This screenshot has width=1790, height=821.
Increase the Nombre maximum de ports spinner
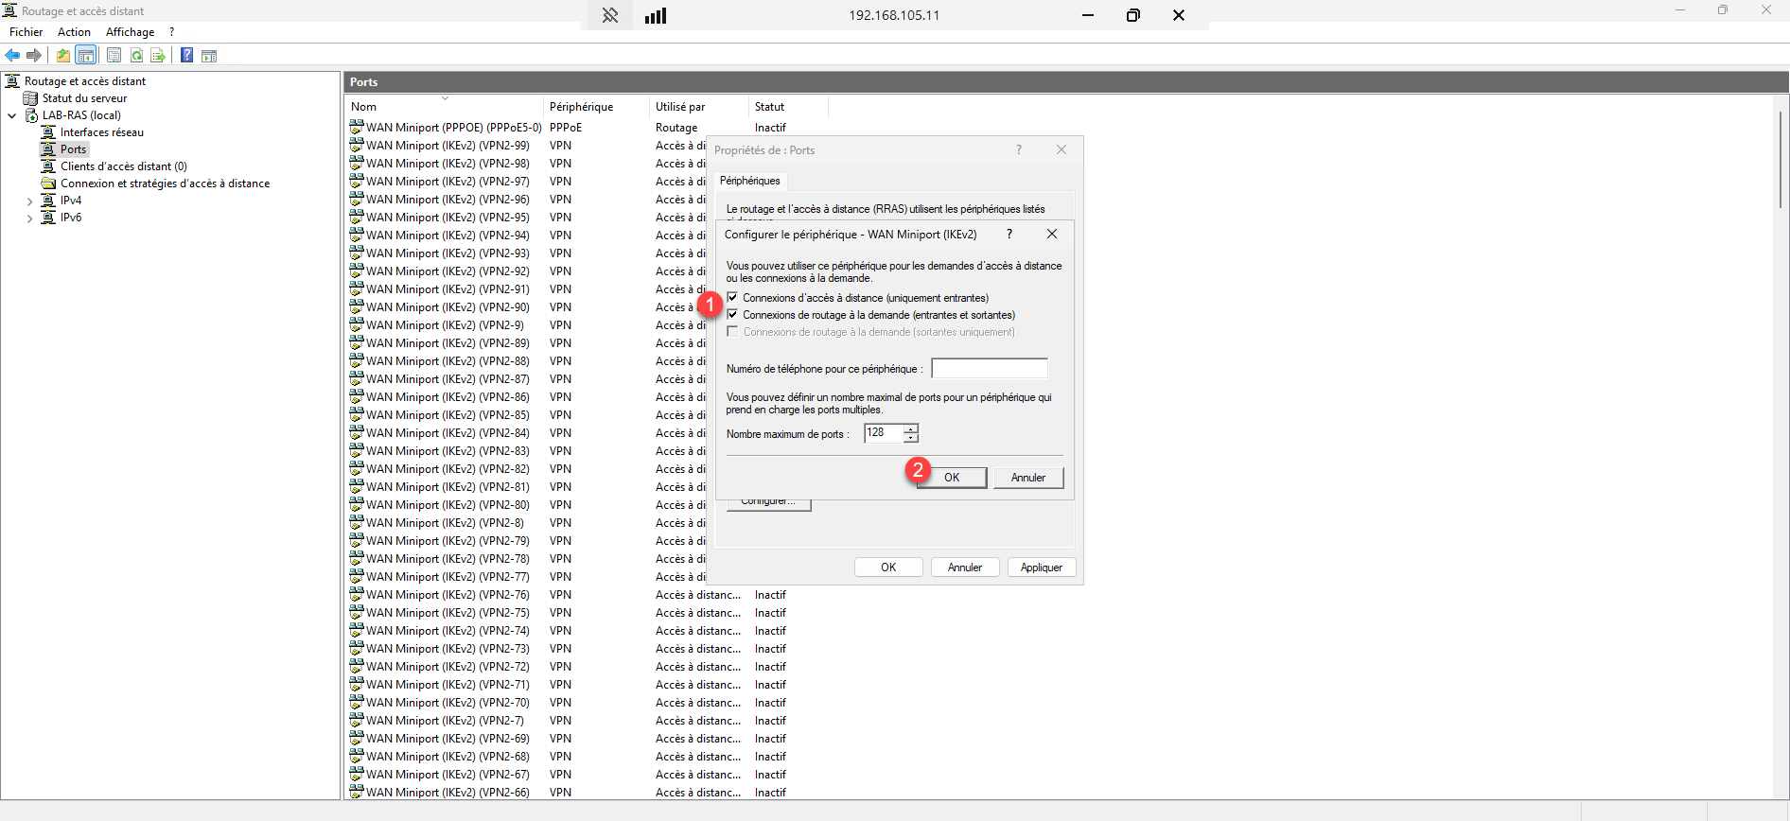910,428
